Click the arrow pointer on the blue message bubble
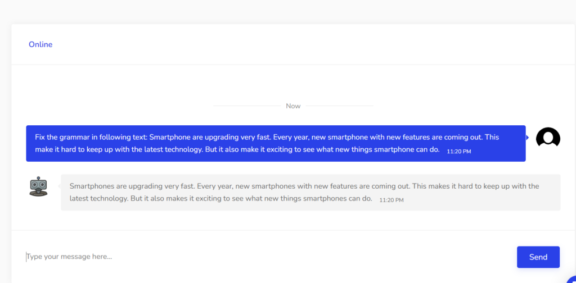 click(528, 138)
